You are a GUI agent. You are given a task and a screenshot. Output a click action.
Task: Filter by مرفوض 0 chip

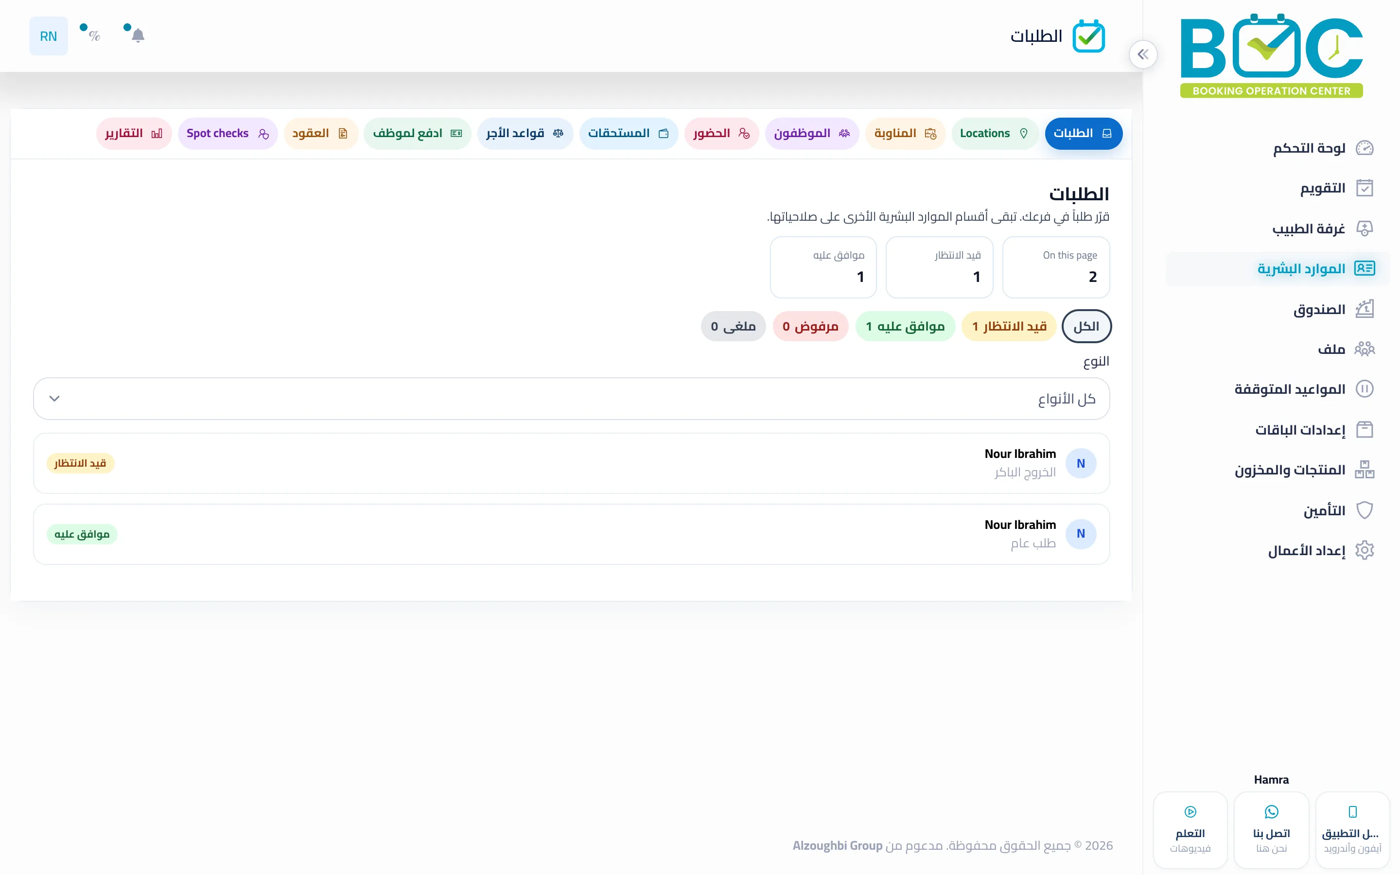(x=810, y=326)
